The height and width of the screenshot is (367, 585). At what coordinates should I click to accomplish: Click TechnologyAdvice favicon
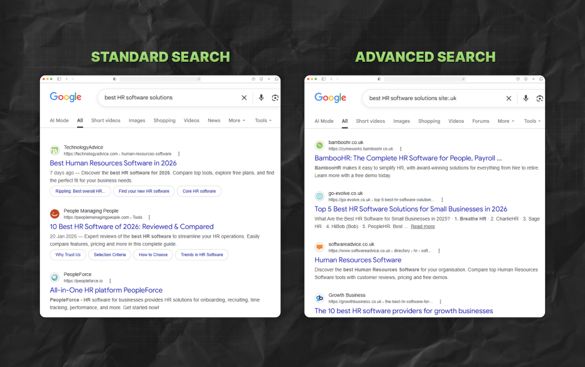point(55,150)
